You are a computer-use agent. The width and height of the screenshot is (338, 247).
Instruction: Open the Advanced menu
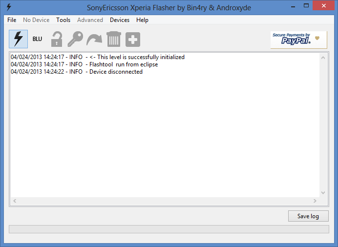(90, 20)
